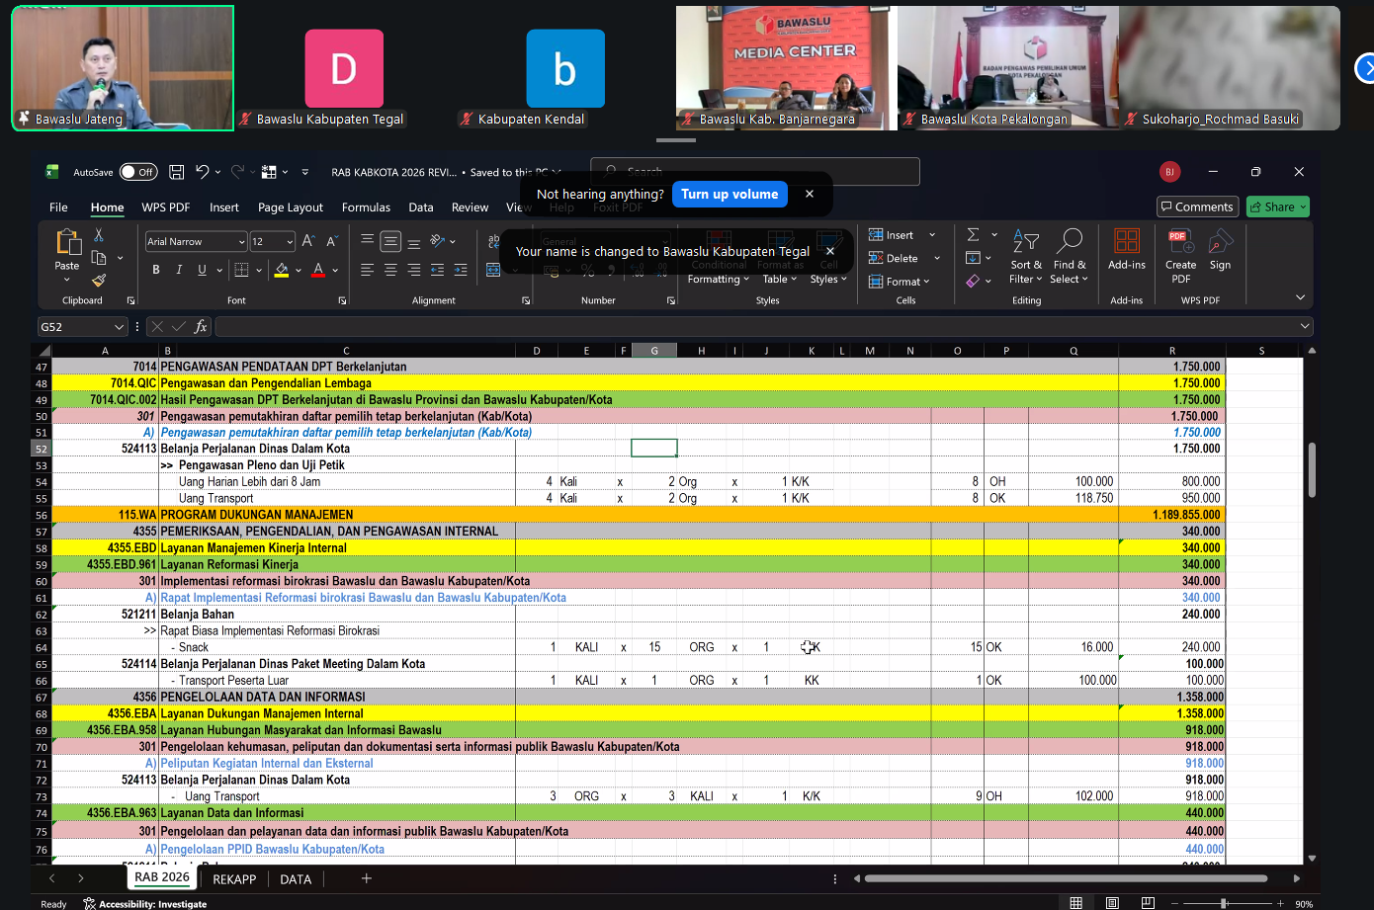This screenshot has height=910, width=1374.
Task: Apply the yellow fill color
Action: coord(282,270)
